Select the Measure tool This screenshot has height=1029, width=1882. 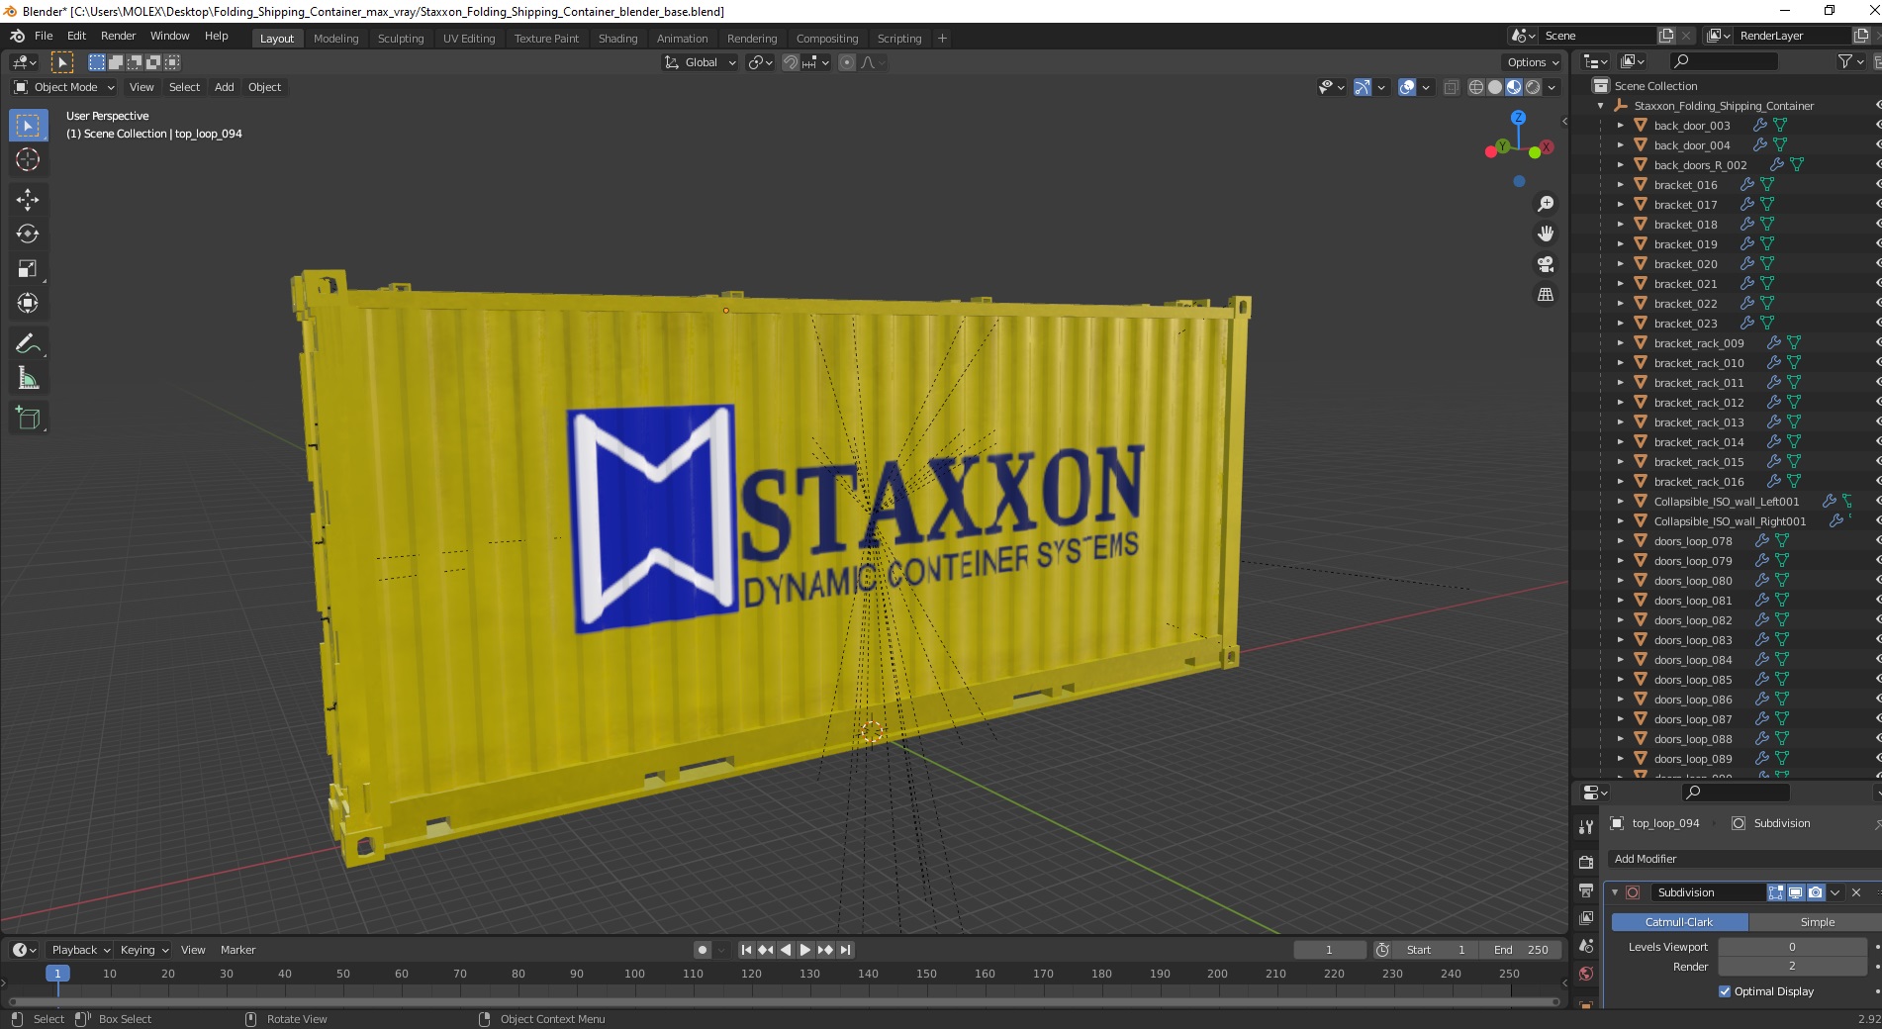coord(28,378)
